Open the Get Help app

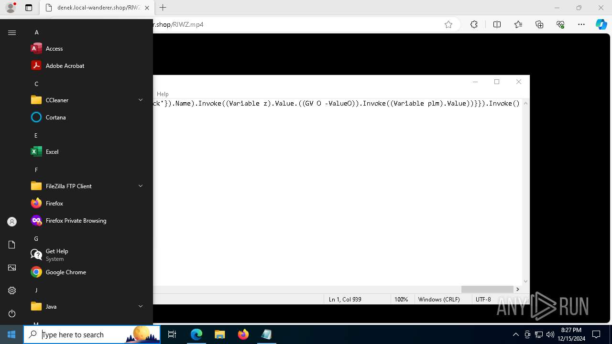[86, 255]
